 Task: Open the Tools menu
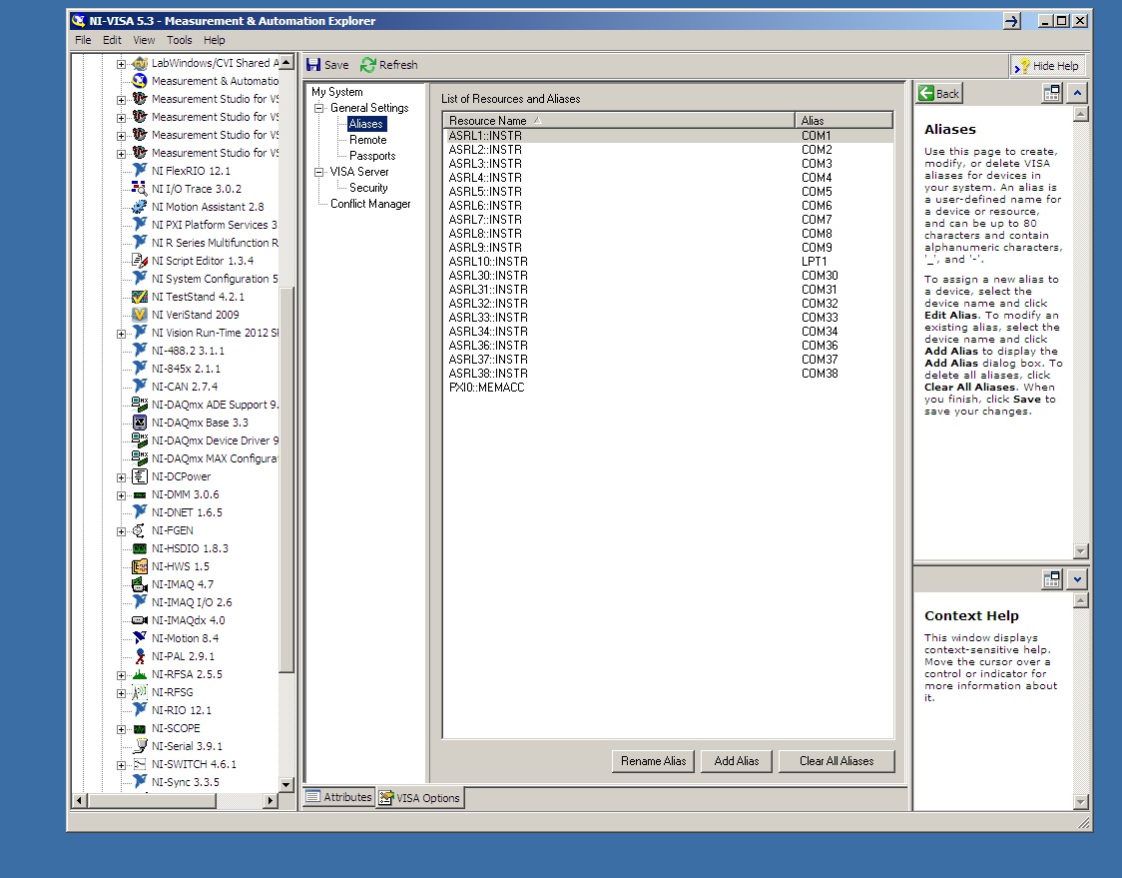click(179, 40)
